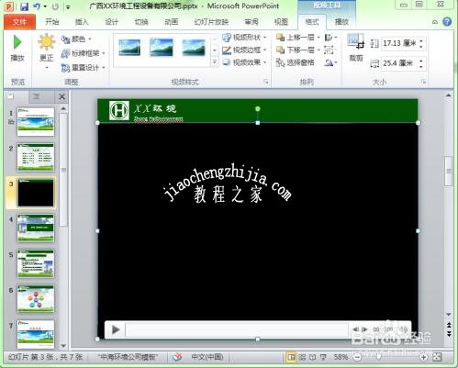This screenshot has height=368, width=458.
Task: Select slide 4 thumbnail
Action: [x=36, y=229]
